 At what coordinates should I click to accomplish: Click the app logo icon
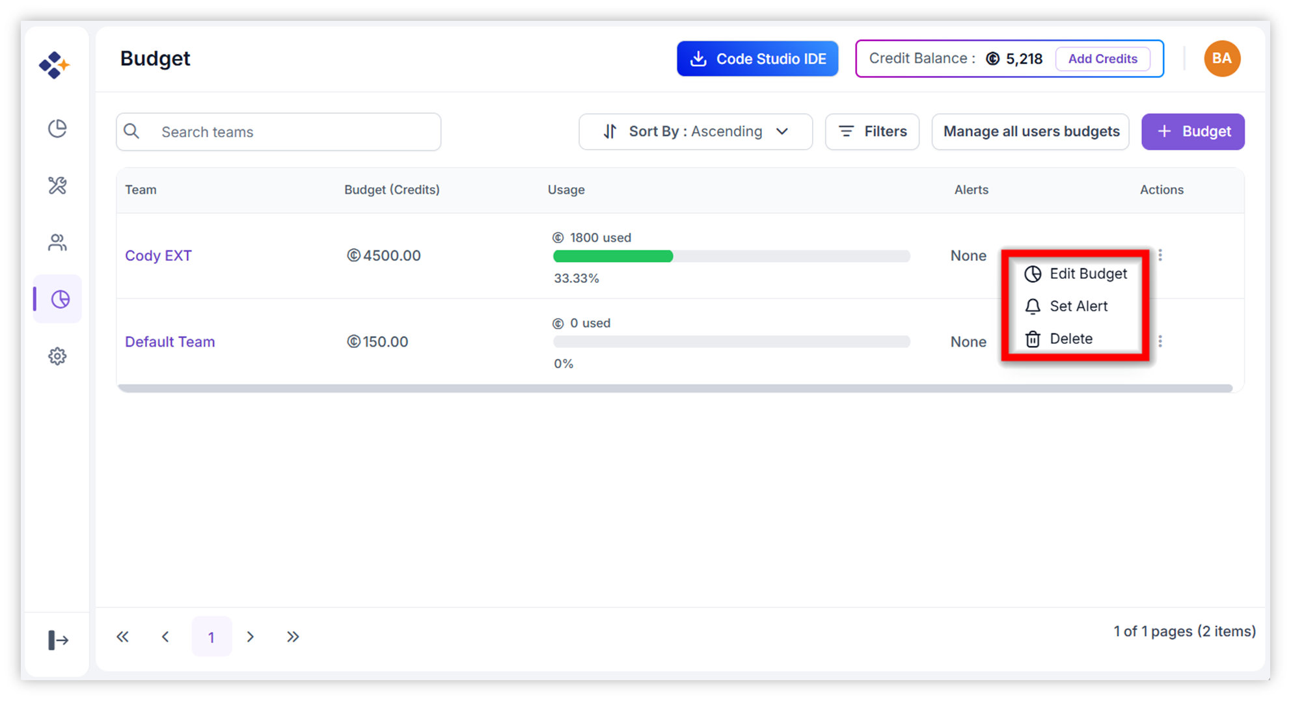[54, 64]
